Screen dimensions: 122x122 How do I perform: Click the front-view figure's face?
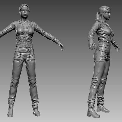pos(24,12)
